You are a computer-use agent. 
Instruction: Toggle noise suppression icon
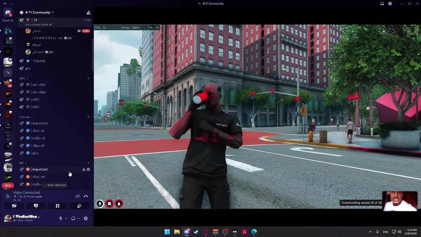pyautogui.click(x=78, y=196)
